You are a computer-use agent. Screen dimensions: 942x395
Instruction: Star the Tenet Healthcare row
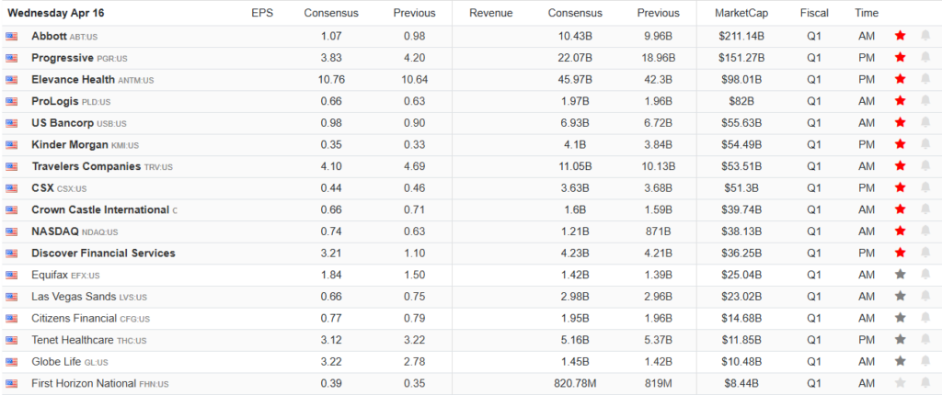[900, 340]
